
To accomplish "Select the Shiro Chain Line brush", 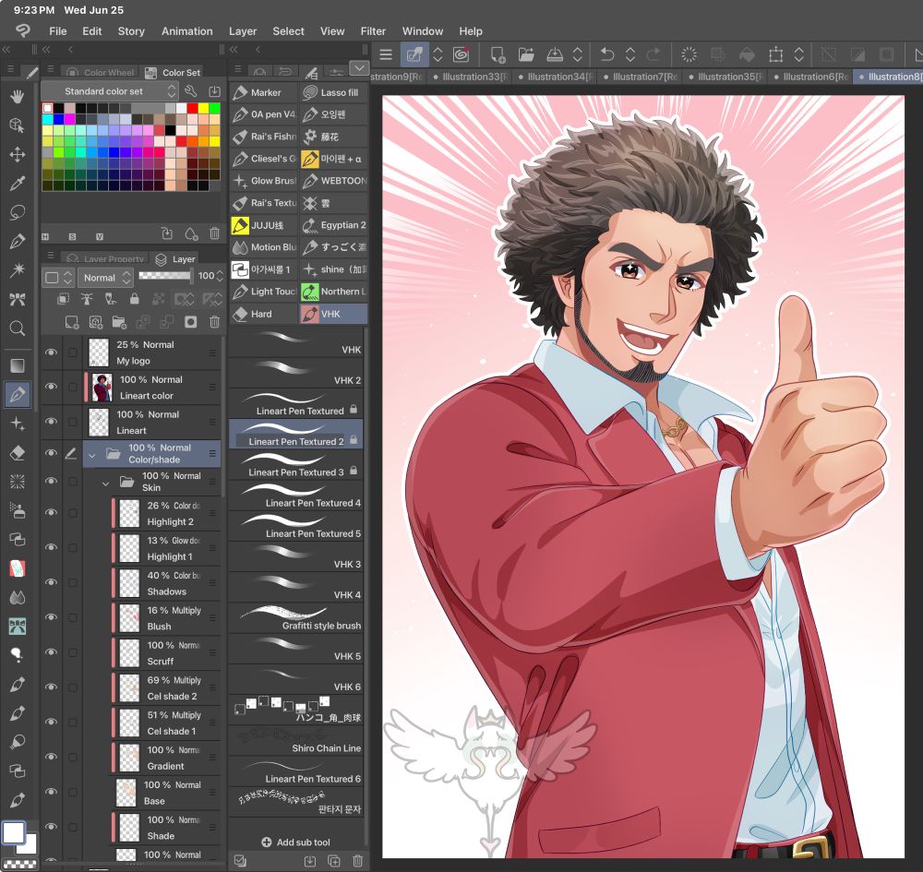I will point(295,740).
